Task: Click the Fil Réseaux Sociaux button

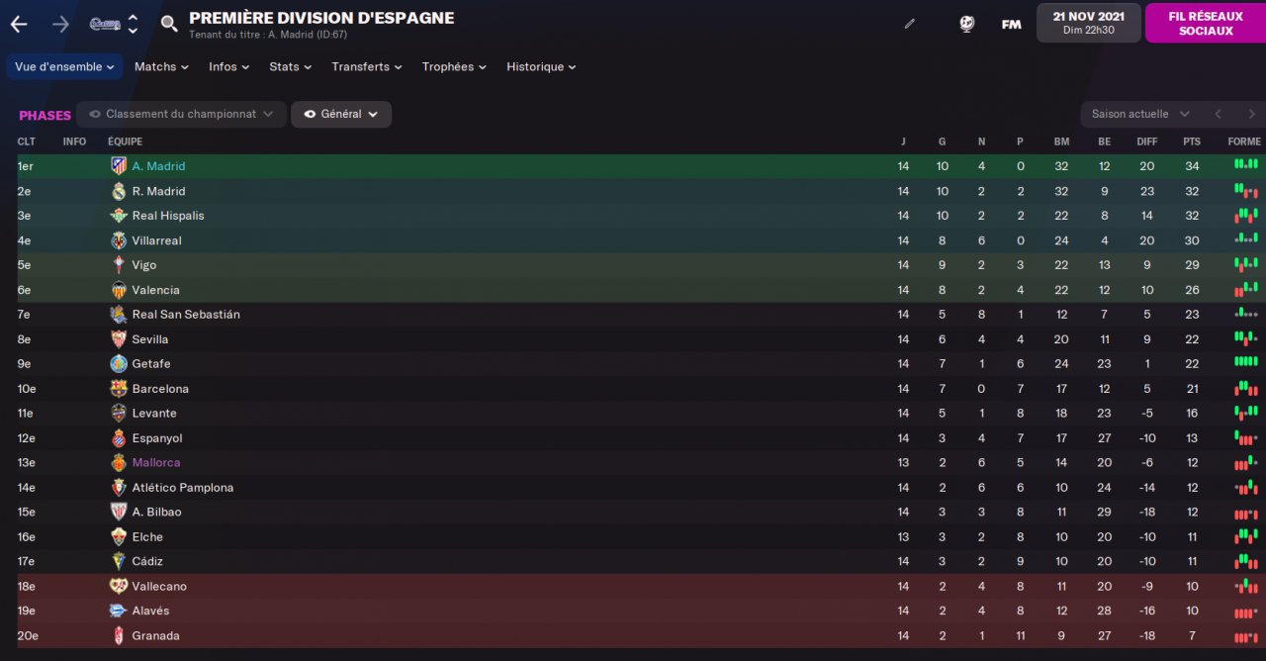Action: [x=1205, y=24]
